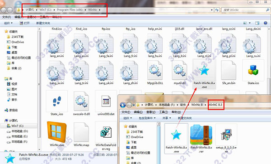Expand the view options dropdown arrow
271x164 pixels.
250,23
